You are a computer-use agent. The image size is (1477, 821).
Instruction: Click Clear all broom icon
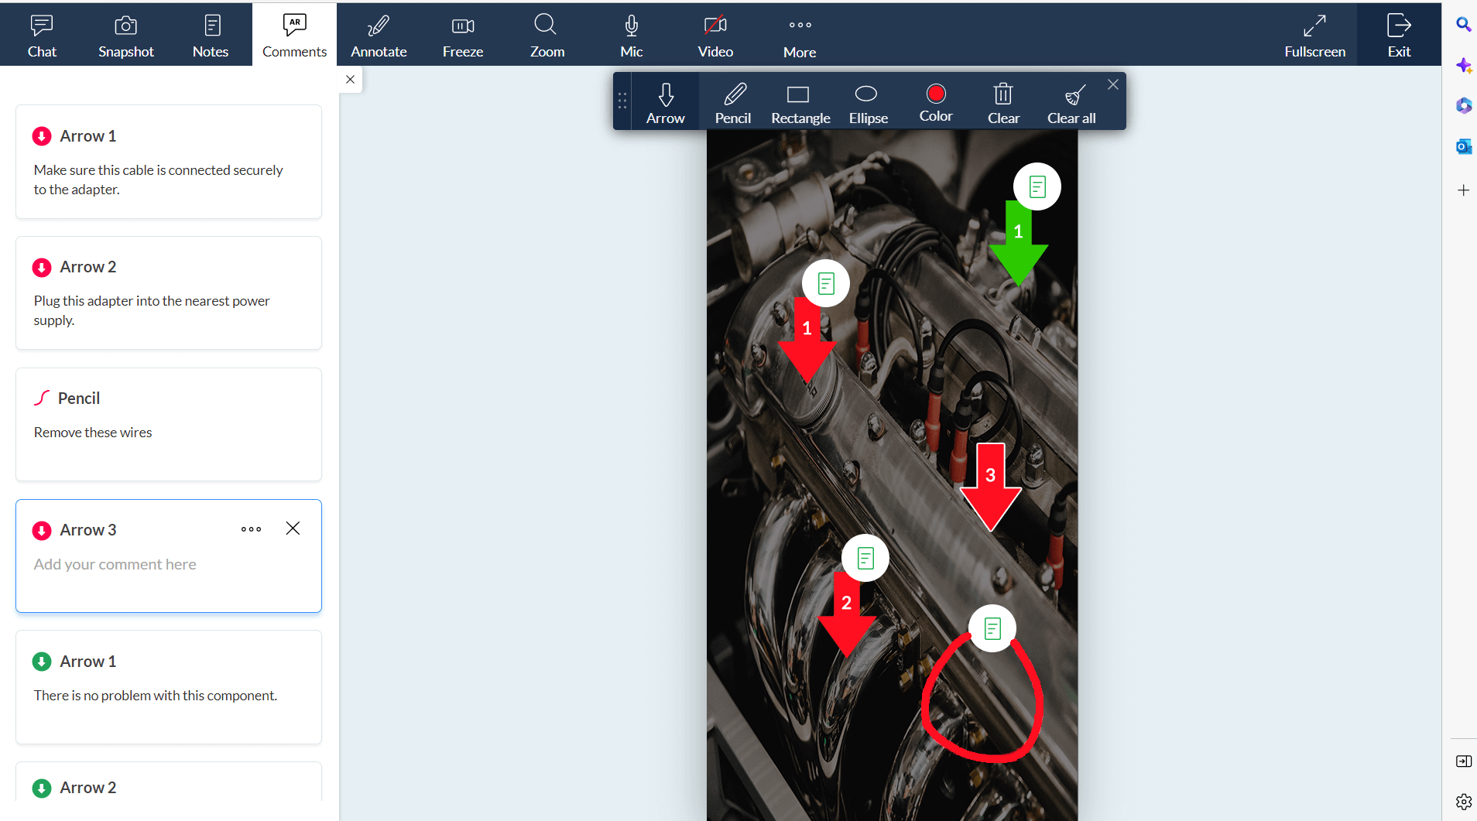pyautogui.click(x=1071, y=102)
